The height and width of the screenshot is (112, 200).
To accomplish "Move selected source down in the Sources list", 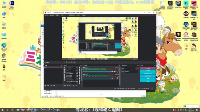I will tap(76, 86).
